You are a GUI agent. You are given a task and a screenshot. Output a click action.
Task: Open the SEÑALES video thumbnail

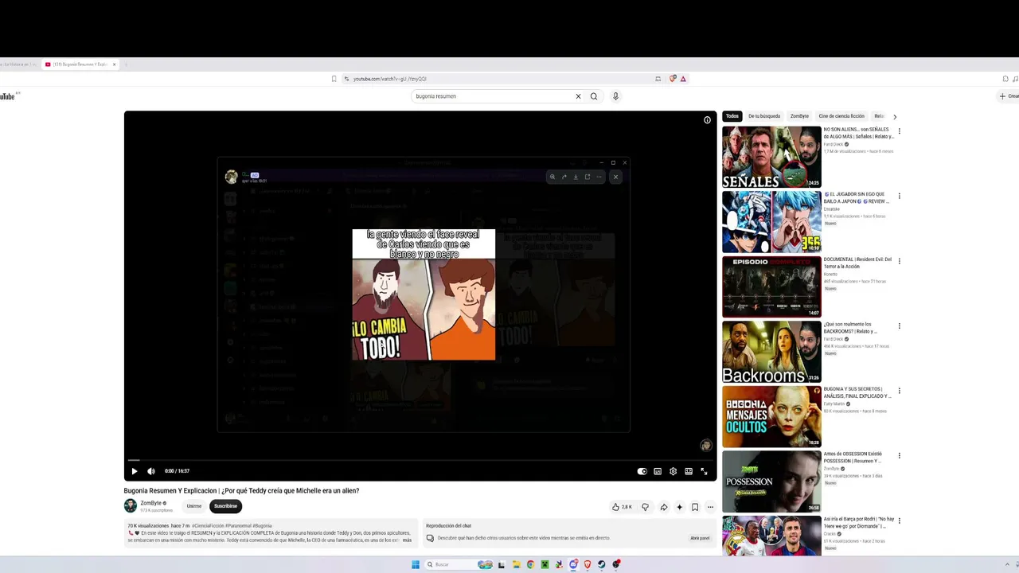click(771, 157)
